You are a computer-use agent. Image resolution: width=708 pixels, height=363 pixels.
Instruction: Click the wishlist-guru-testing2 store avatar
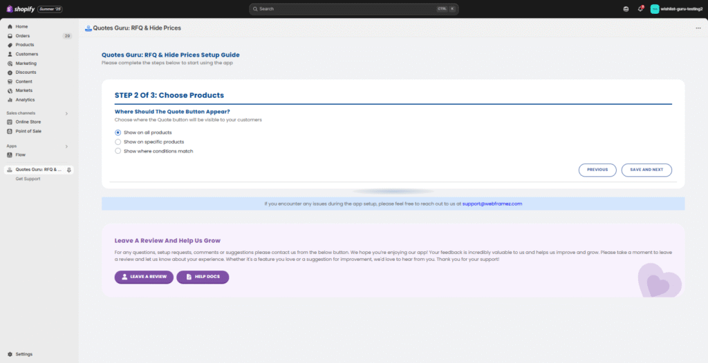coord(655,9)
